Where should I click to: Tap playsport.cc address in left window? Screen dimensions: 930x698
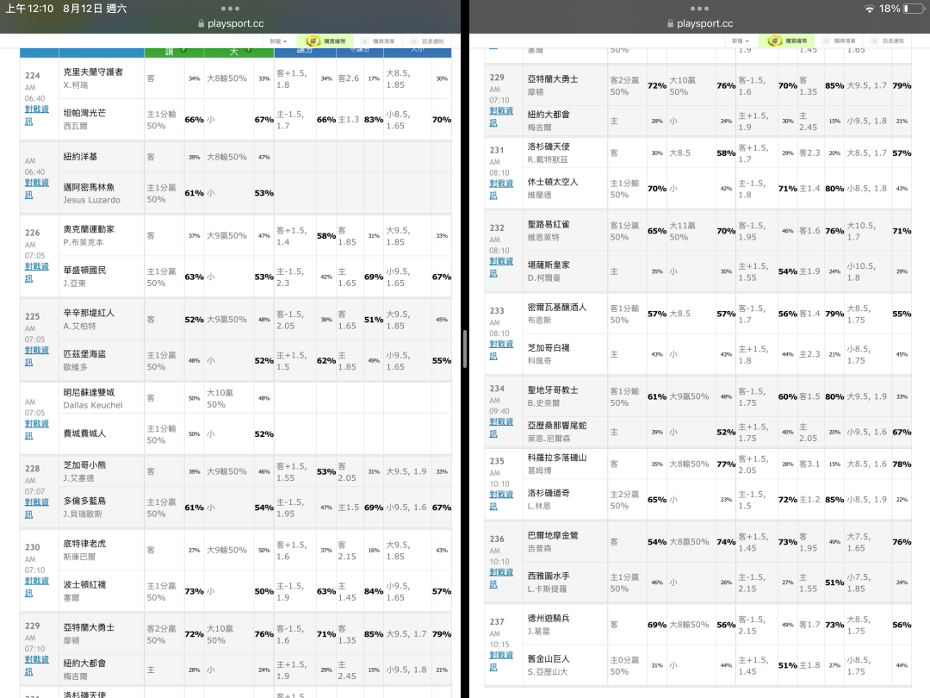pyautogui.click(x=235, y=24)
